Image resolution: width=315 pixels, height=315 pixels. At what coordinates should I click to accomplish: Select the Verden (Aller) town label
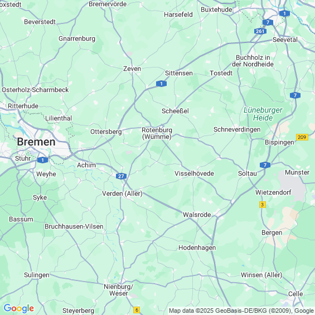click(x=122, y=193)
